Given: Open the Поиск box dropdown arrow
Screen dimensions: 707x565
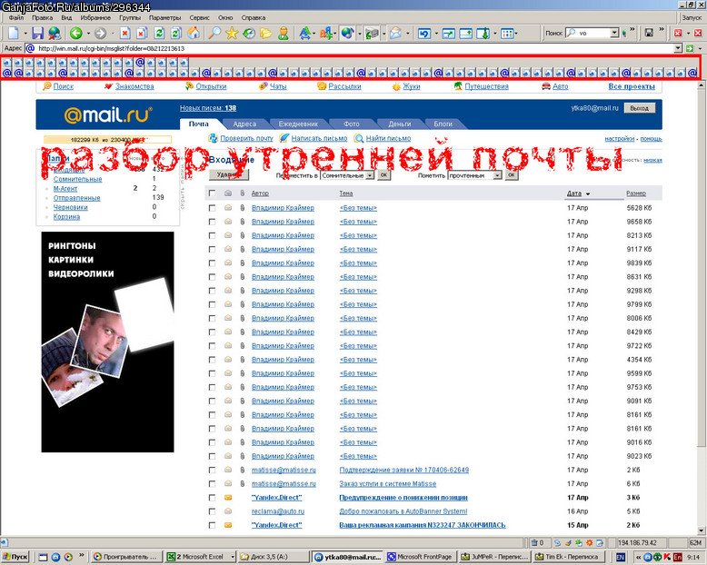Looking at the screenshot, I should click(614, 33).
